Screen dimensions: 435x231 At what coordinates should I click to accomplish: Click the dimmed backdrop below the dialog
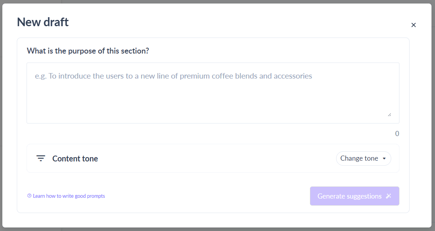point(217,229)
